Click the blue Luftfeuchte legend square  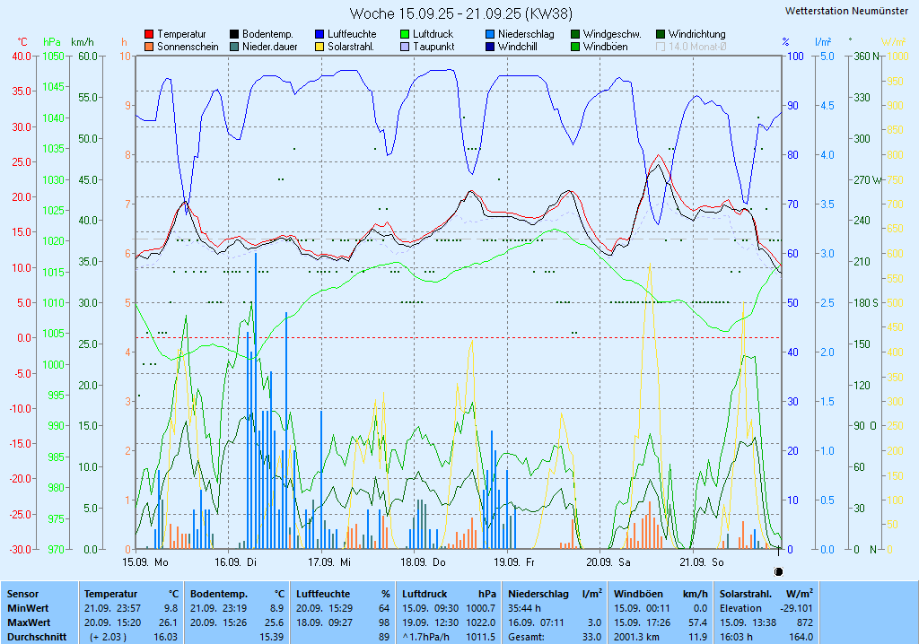point(319,34)
